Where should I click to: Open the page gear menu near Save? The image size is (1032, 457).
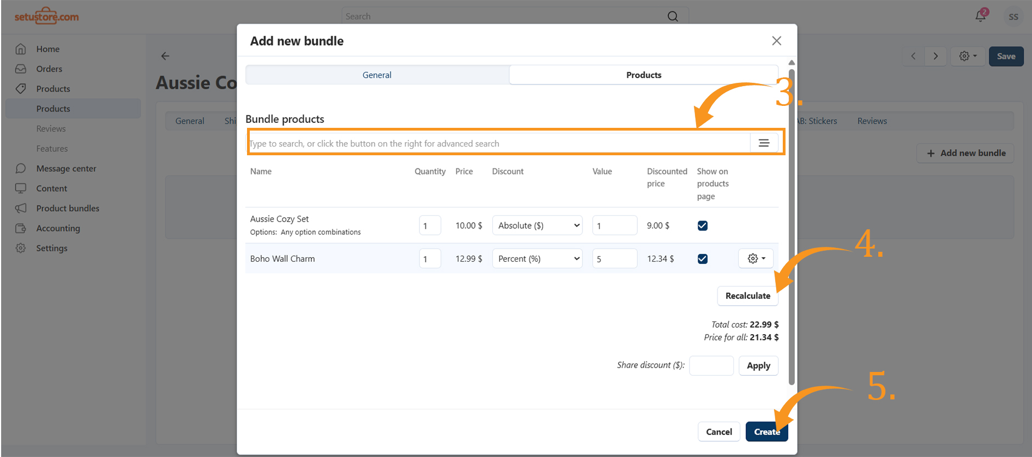click(968, 56)
